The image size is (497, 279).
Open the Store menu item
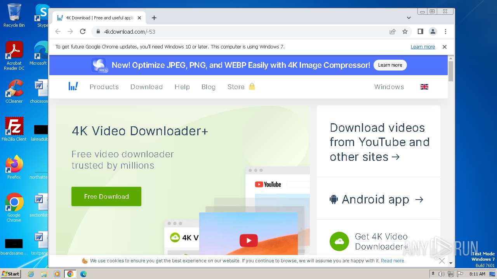click(x=241, y=87)
